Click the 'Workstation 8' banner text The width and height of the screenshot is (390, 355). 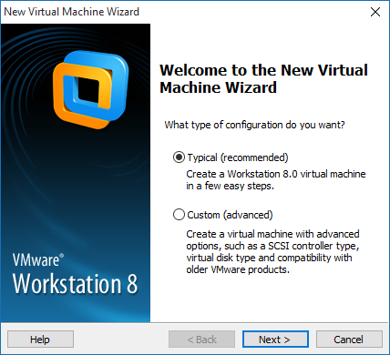pyautogui.click(x=75, y=284)
